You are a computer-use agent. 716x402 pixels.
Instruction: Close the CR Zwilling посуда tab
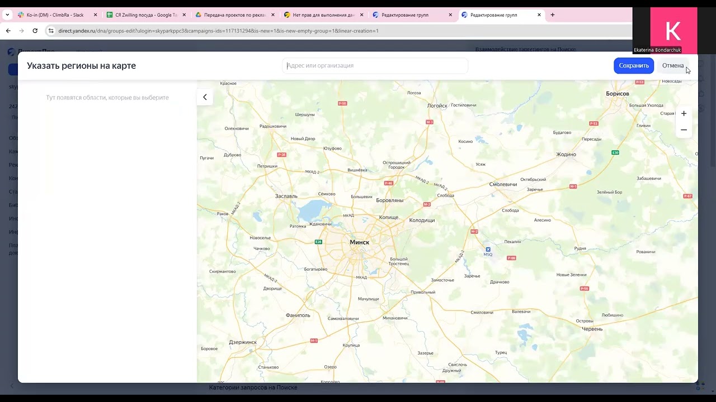(184, 15)
